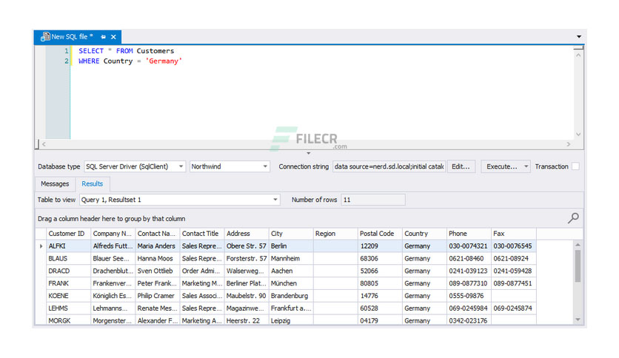Select the ALFKI customer ID cell
Image resolution: width=619 pixels, height=358 pixels.
(x=68, y=246)
